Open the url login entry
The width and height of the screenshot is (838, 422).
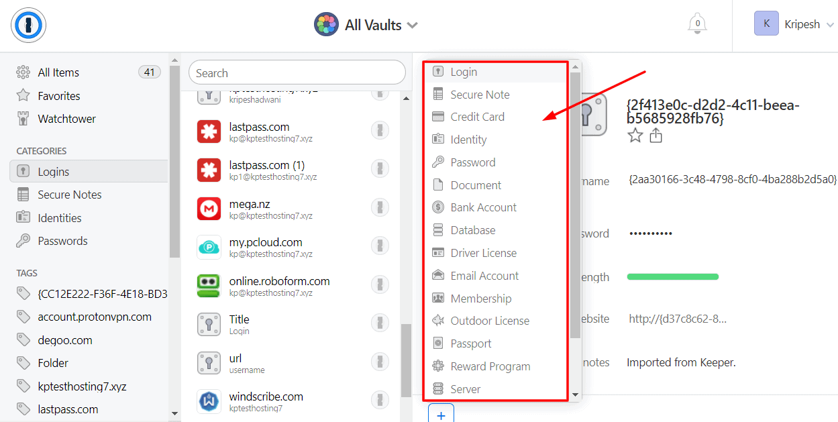coord(291,363)
